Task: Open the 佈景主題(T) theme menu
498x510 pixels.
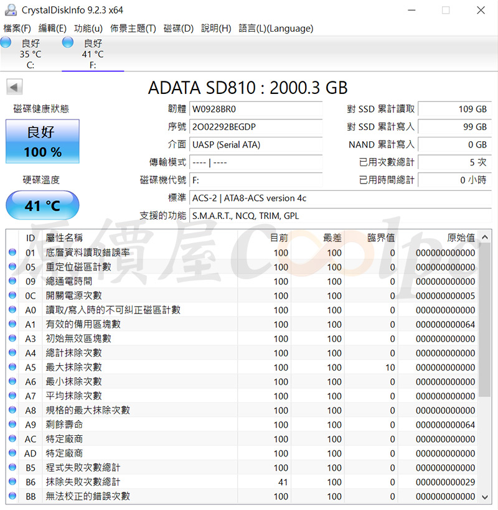Action: click(x=133, y=28)
